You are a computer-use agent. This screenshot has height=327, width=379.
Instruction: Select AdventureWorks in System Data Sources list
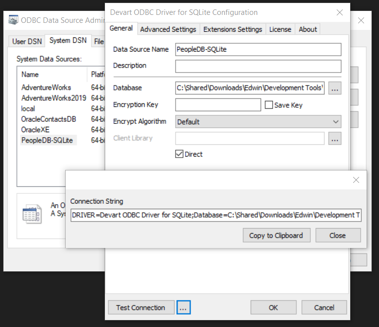pos(46,87)
